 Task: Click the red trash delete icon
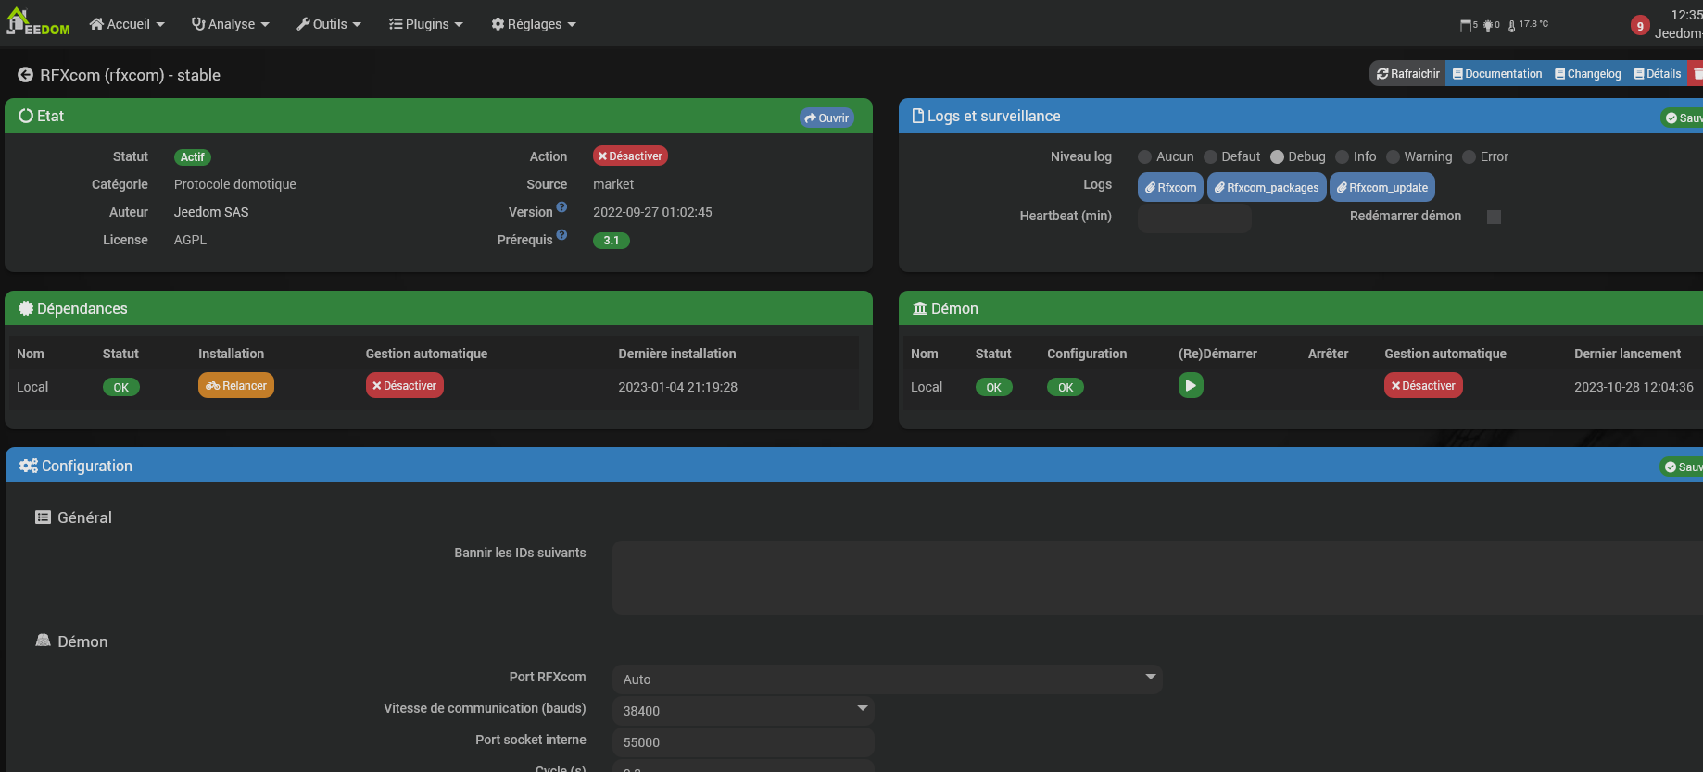point(1697,74)
